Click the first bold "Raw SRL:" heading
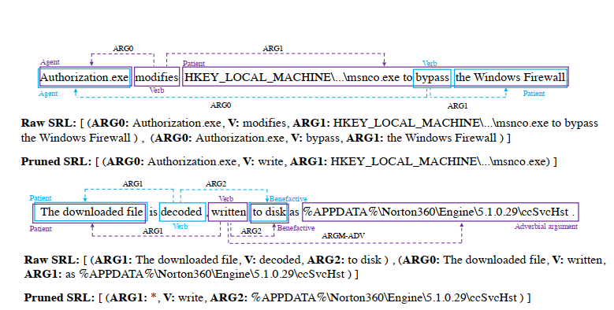Image resolution: width=614 pixels, height=310 pixels. [x=49, y=123]
